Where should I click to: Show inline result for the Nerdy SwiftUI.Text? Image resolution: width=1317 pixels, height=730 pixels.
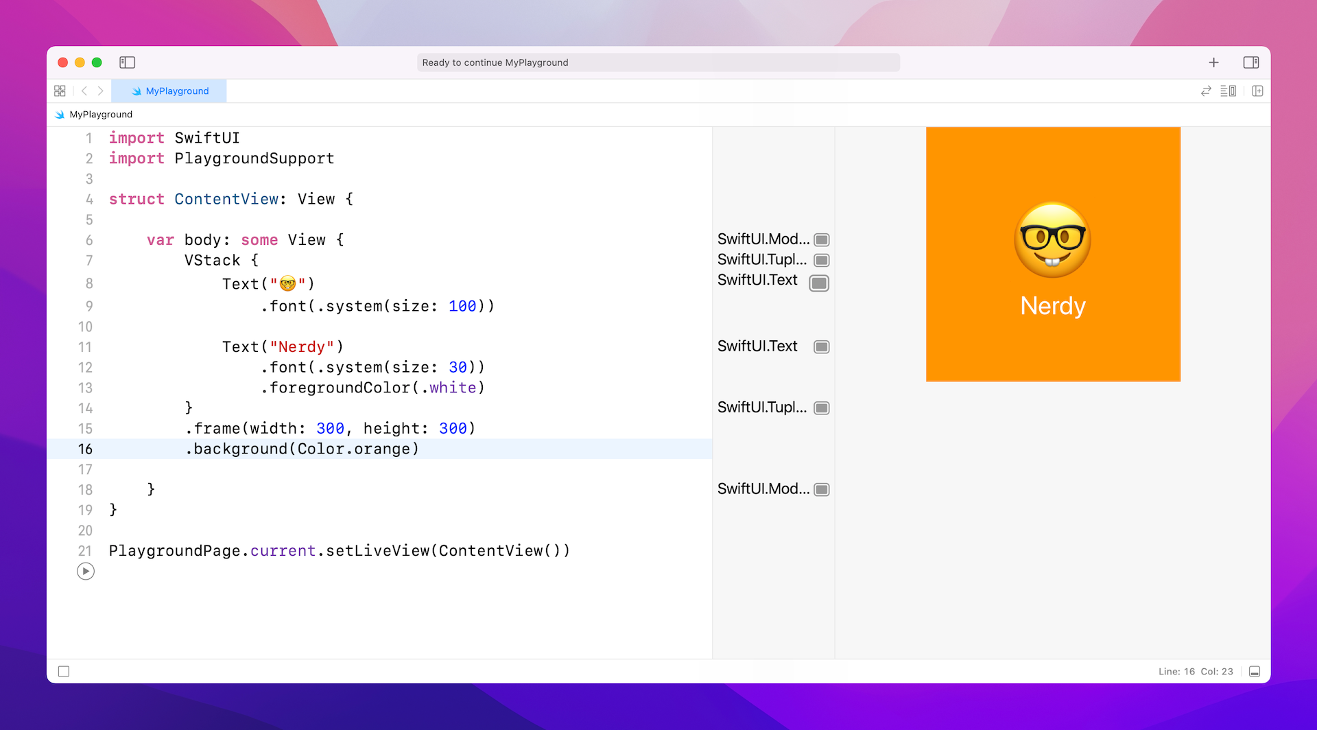coord(820,346)
